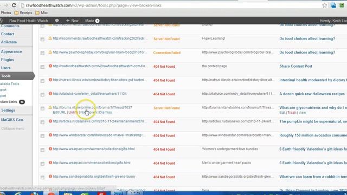
Task: Click Dismiss under the vitanetonline link
Action: (x=105, y=112)
